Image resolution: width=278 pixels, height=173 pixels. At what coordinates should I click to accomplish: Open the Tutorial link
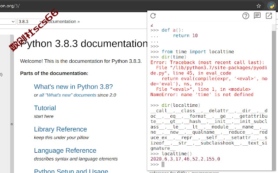pyautogui.click(x=45, y=108)
